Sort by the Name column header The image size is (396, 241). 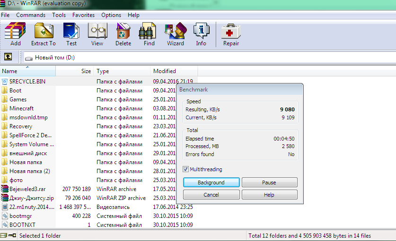pos(28,71)
